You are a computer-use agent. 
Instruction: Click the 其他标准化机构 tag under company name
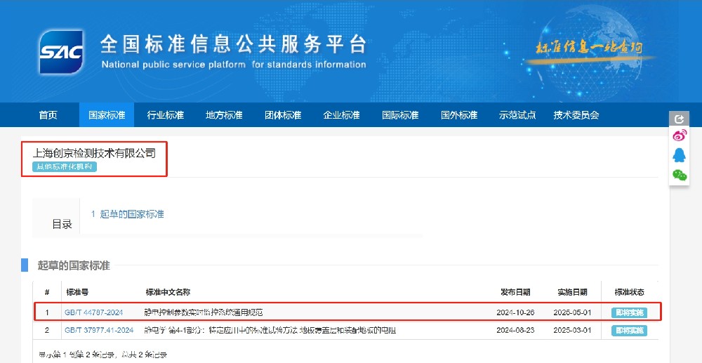point(65,167)
